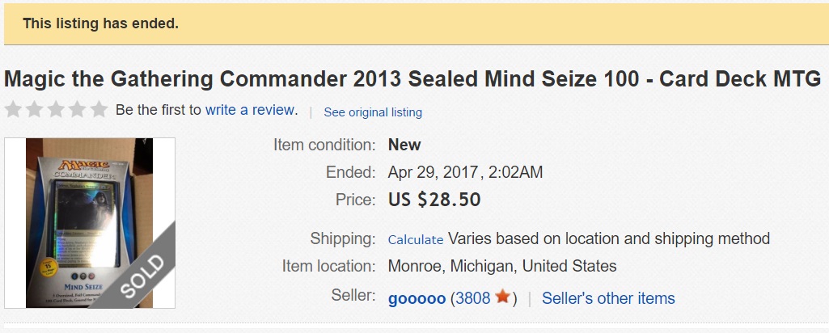Choose the third rating star
The height and width of the screenshot is (333, 829).
56,109
